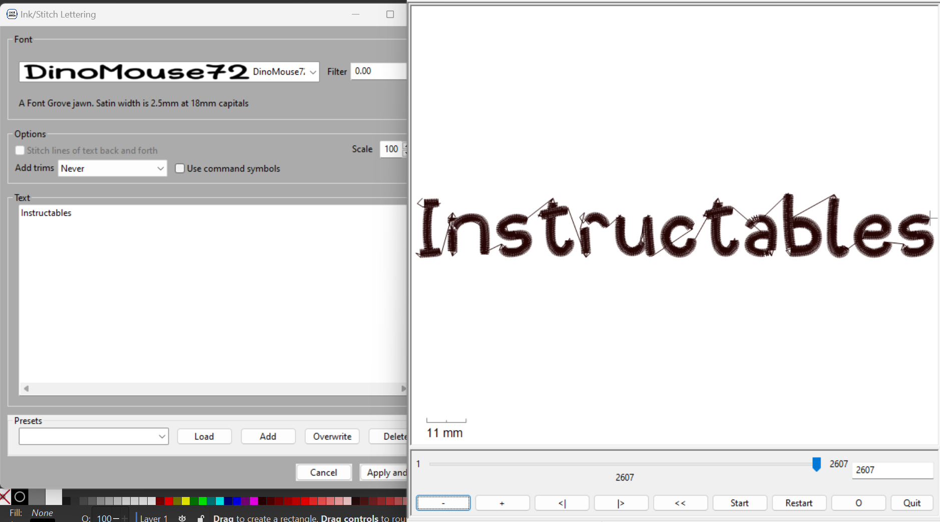Click the no-color X swatch in the palette

tap(5, 497)
